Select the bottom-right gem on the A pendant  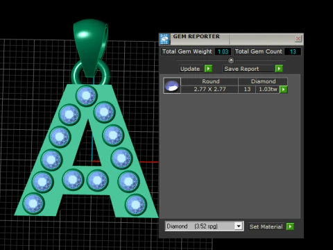point(136,205)
